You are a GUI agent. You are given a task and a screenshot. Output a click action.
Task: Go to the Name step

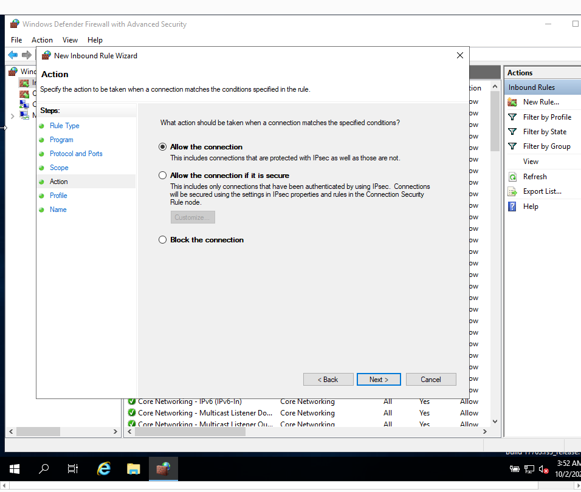(58, 210)
